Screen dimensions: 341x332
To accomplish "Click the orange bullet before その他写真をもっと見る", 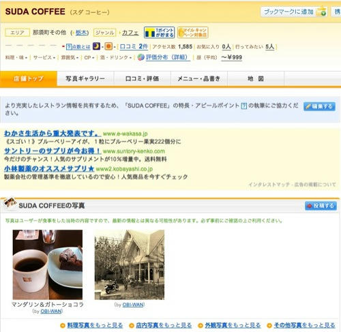I will pyautogui.click(x=269, y=326).
